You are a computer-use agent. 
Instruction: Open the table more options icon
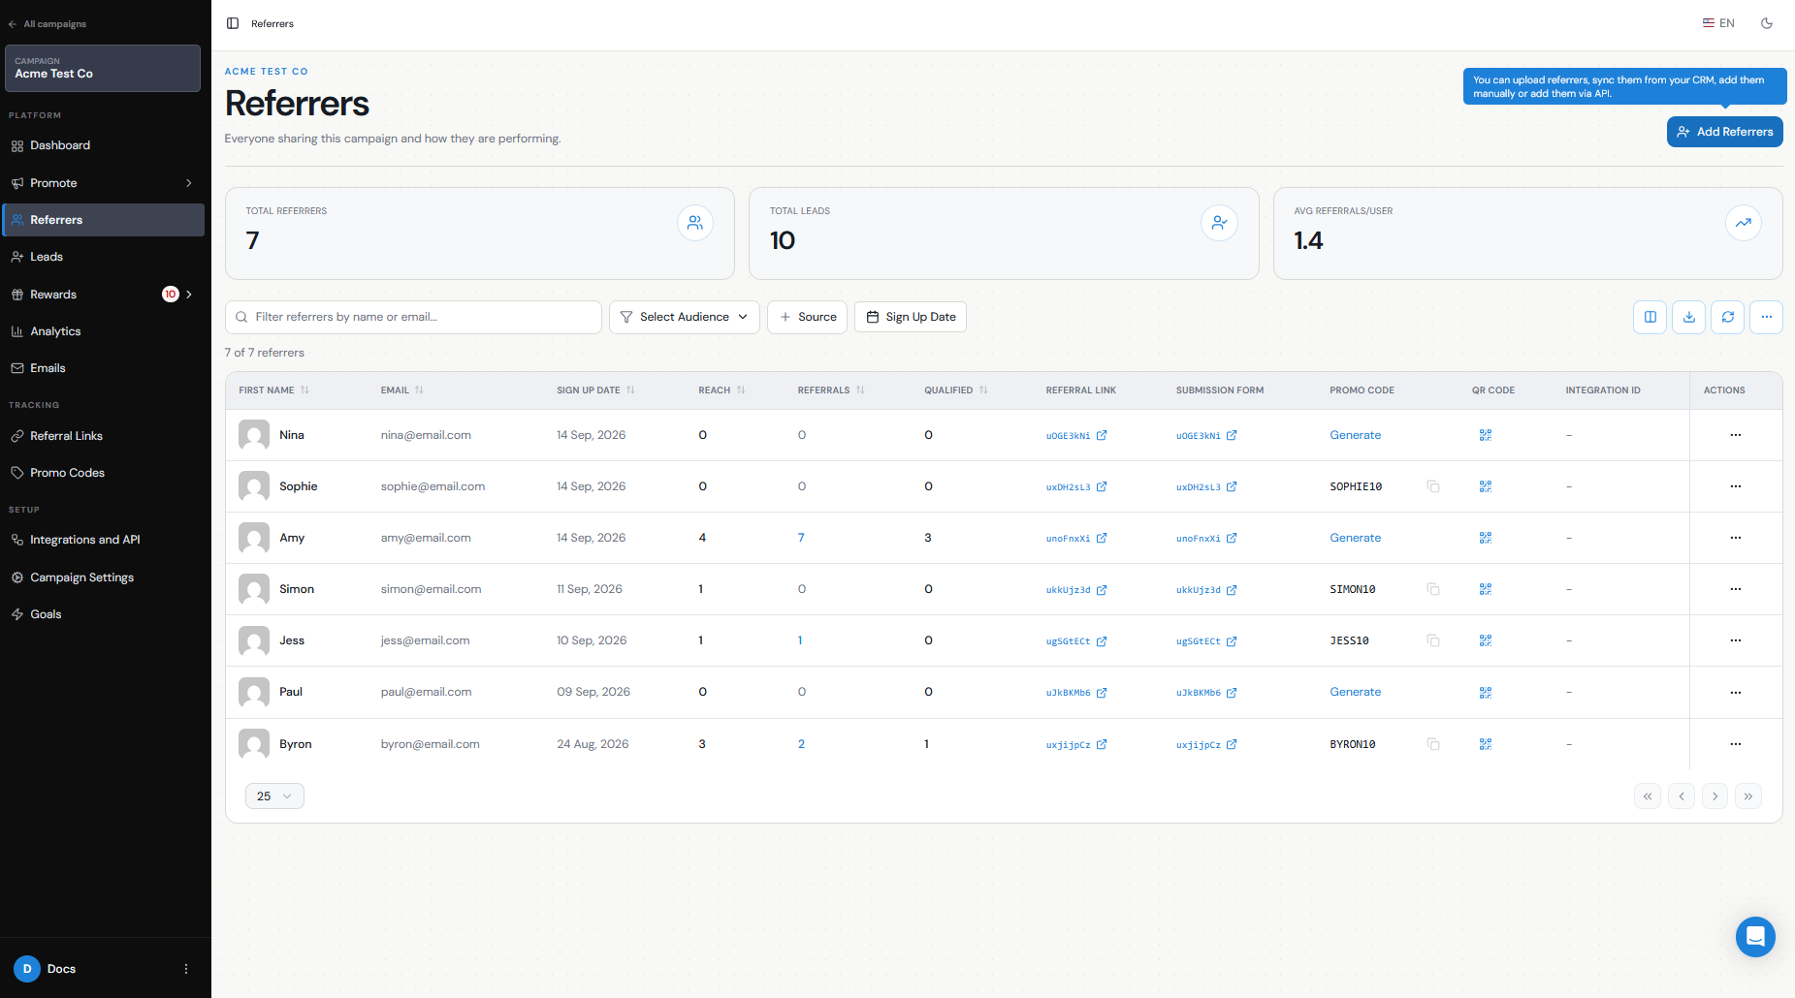coord(1766,317)
